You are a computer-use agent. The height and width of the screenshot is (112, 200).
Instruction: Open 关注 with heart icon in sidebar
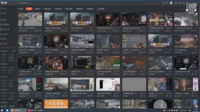click(3, 8)
